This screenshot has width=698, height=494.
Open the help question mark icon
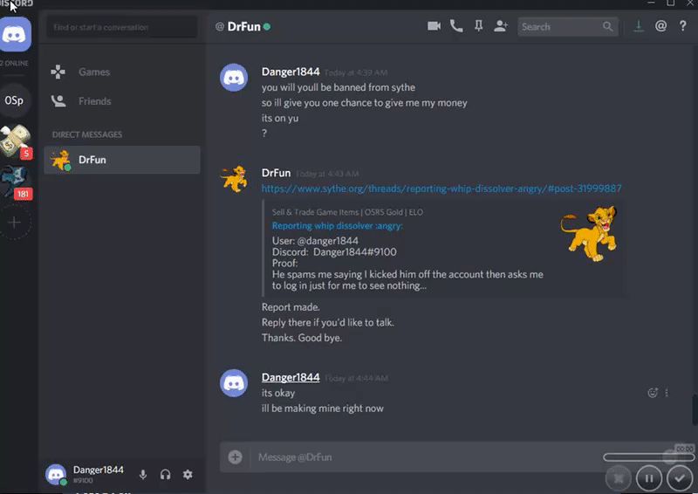tap(682, 26)
